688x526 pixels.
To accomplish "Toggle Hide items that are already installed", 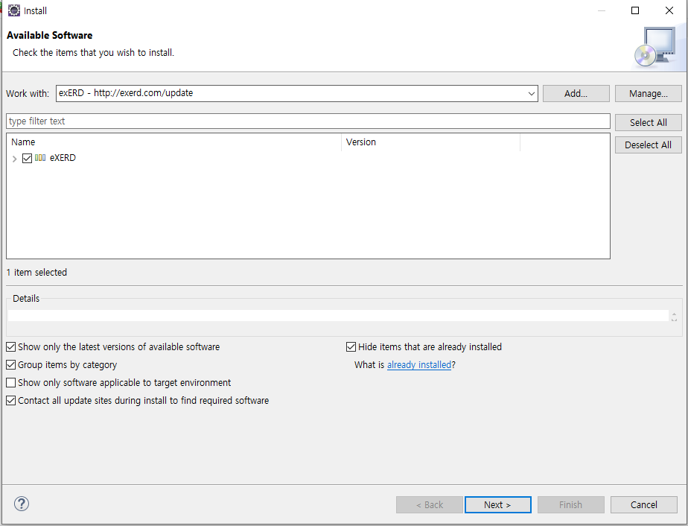I will (351, 347).
